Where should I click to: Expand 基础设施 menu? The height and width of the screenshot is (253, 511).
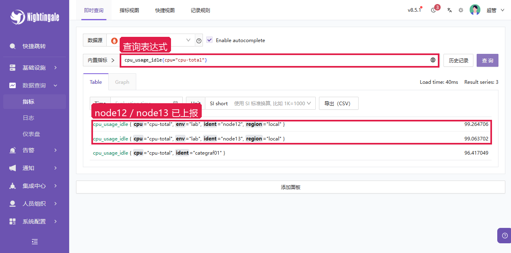[x=35, y=68]
